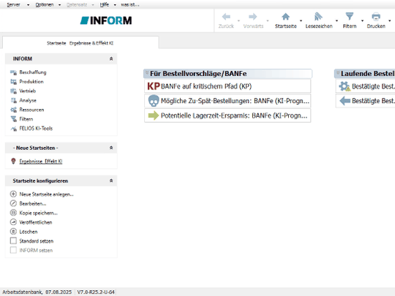This screenshot has width=395, height=296.
Task: Open Potentielle Lagerzeit-Ersparnis: BANFe entry
Action: 227,115
